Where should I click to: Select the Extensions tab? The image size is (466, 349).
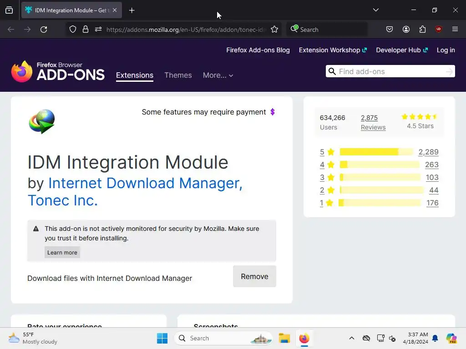135,75
